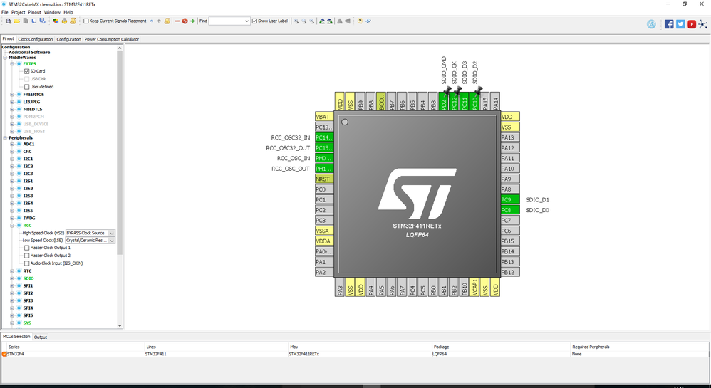
Task: Uncheck the SD Card checkbox under FATFS
Action: 27,71
